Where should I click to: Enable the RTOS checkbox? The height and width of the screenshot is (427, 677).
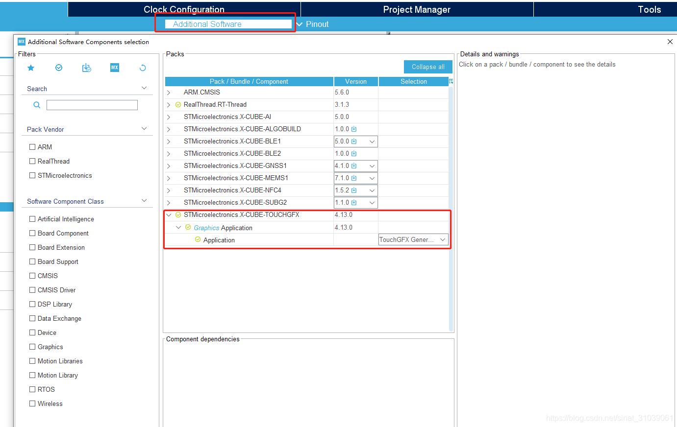[x=32, y=389]
